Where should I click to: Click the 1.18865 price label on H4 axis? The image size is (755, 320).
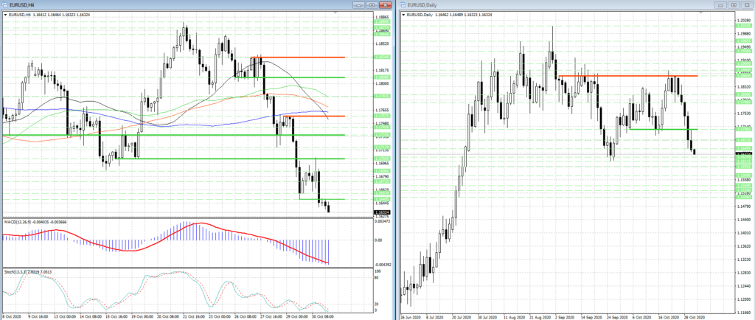click(382, 16)
